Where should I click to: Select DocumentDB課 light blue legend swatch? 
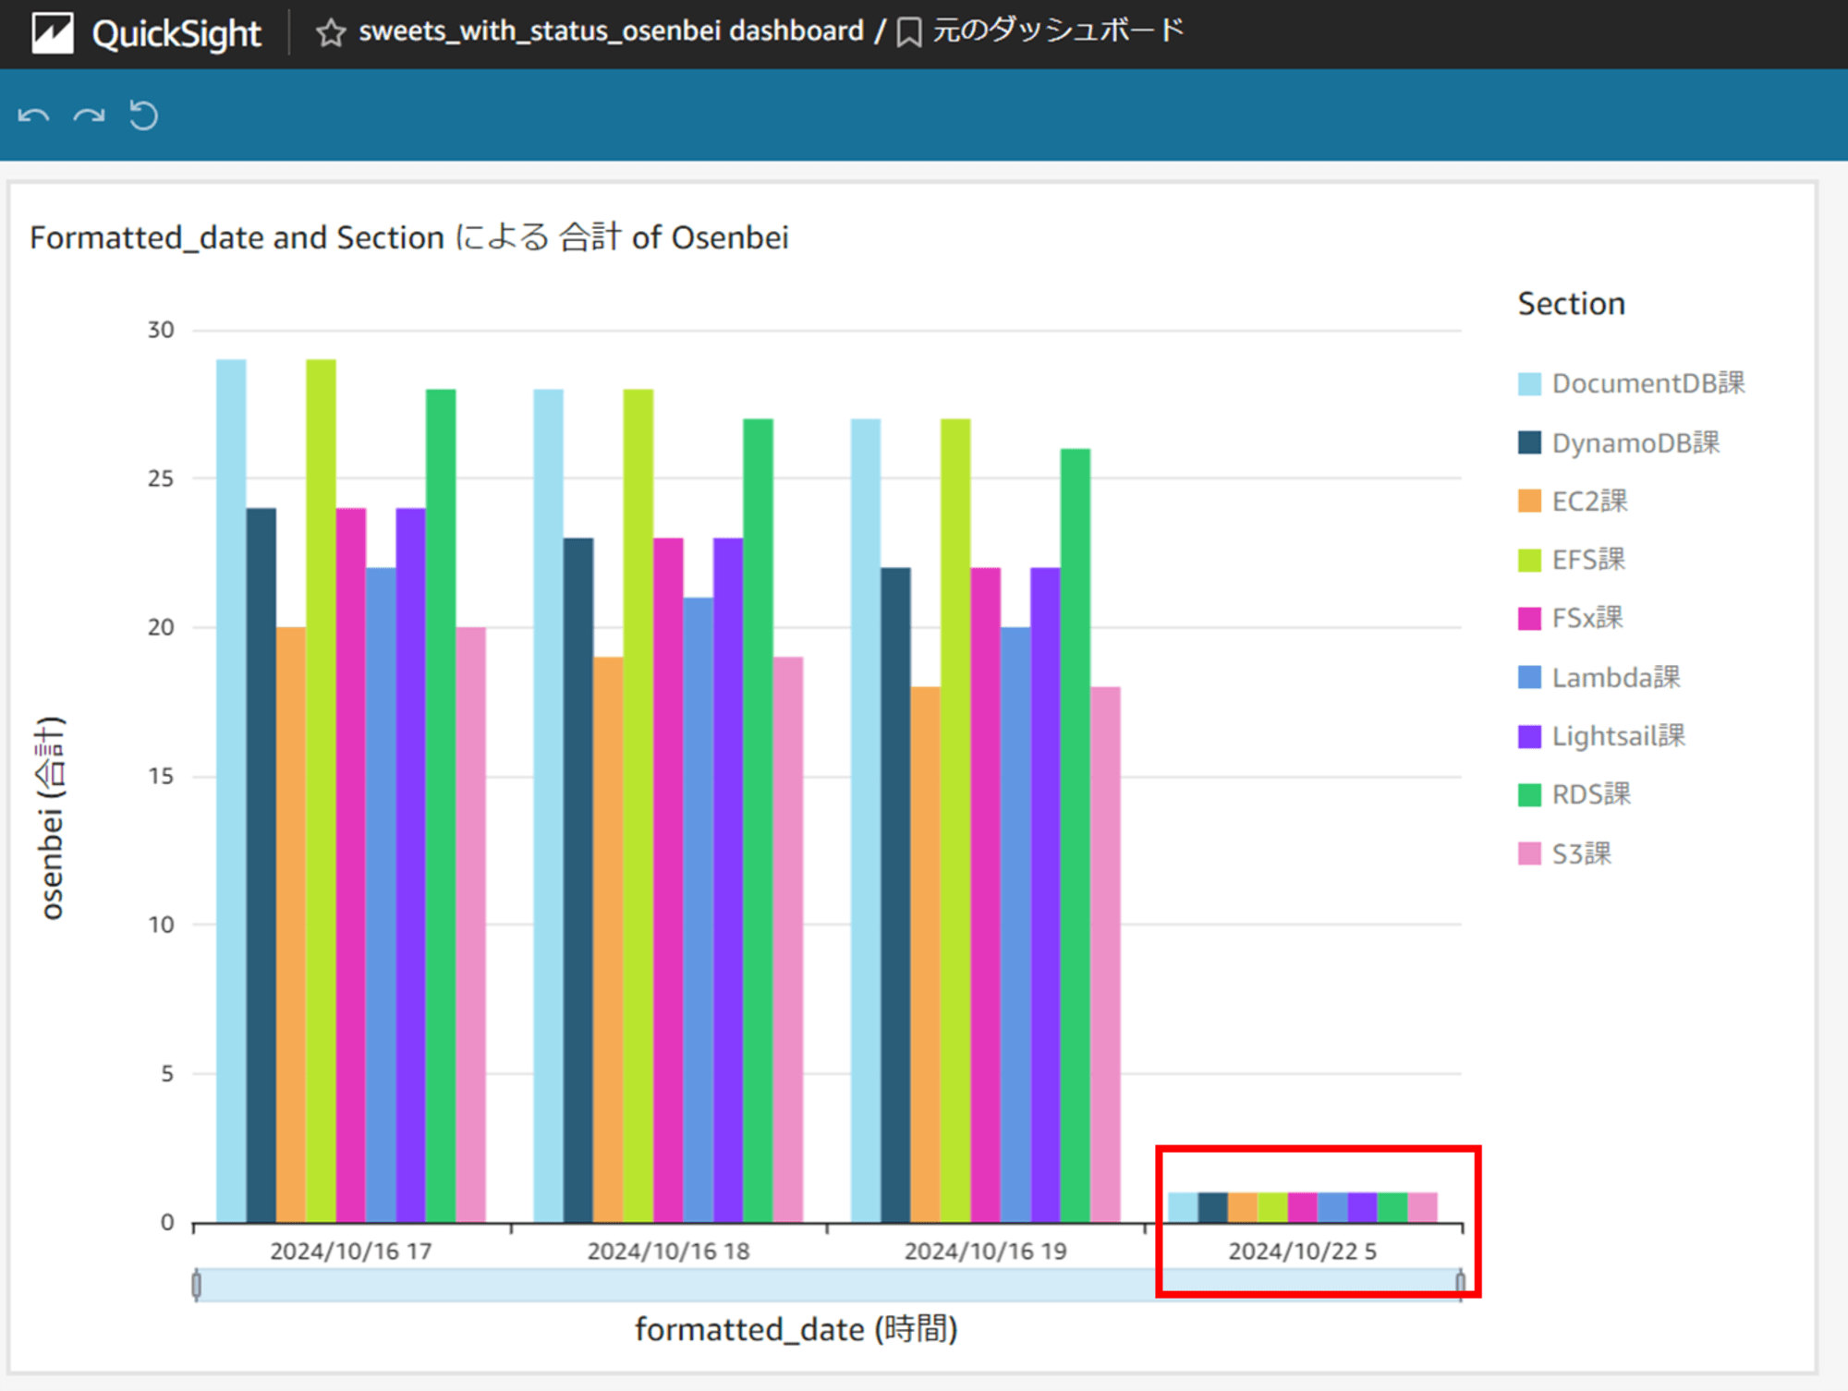click(x=1529, y=384)
